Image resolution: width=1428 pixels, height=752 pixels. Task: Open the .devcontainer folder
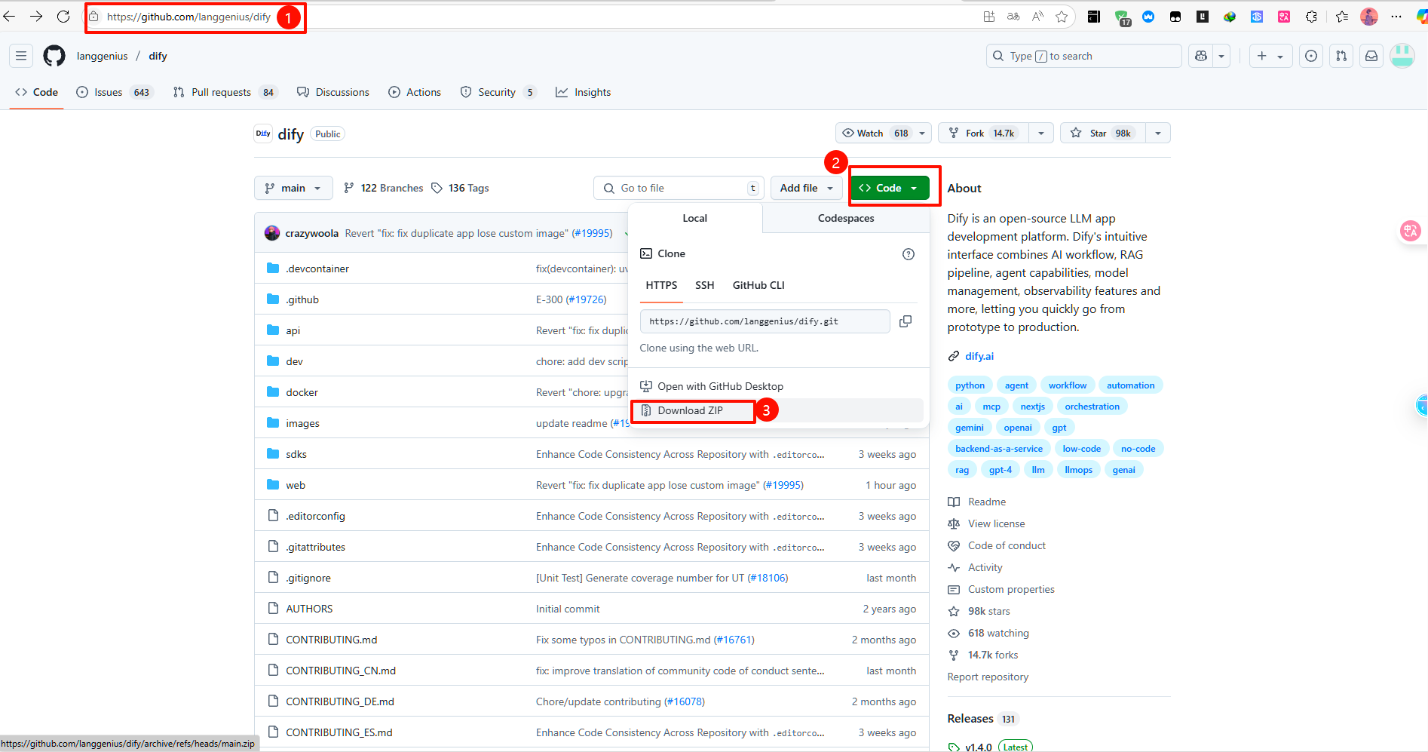(x=317, y=269)
